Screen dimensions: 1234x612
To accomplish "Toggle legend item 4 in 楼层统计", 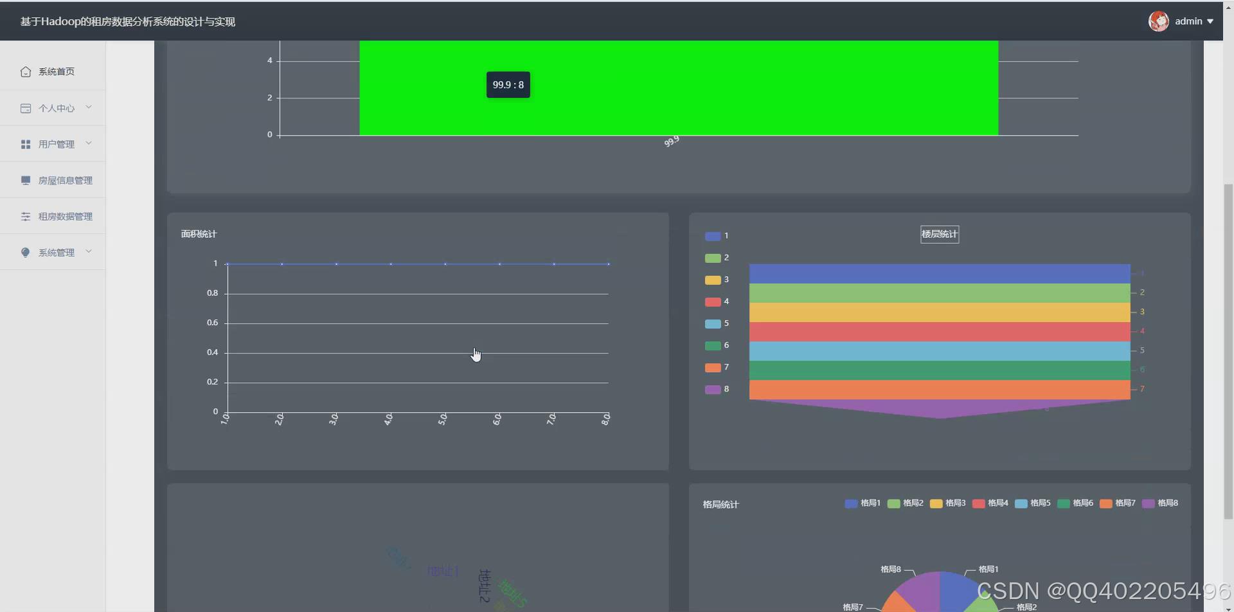I will coord(717,301).
